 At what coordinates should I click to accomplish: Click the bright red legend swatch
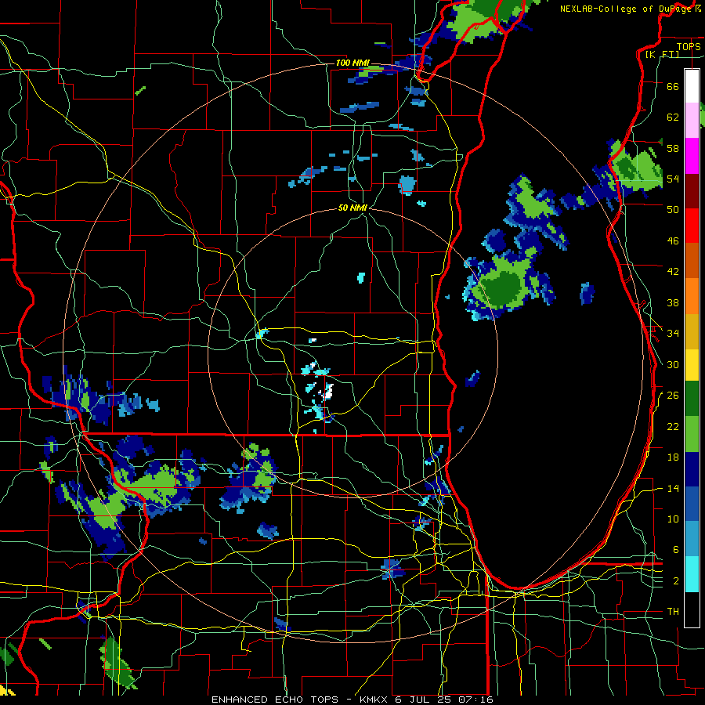tap(692, 226)
